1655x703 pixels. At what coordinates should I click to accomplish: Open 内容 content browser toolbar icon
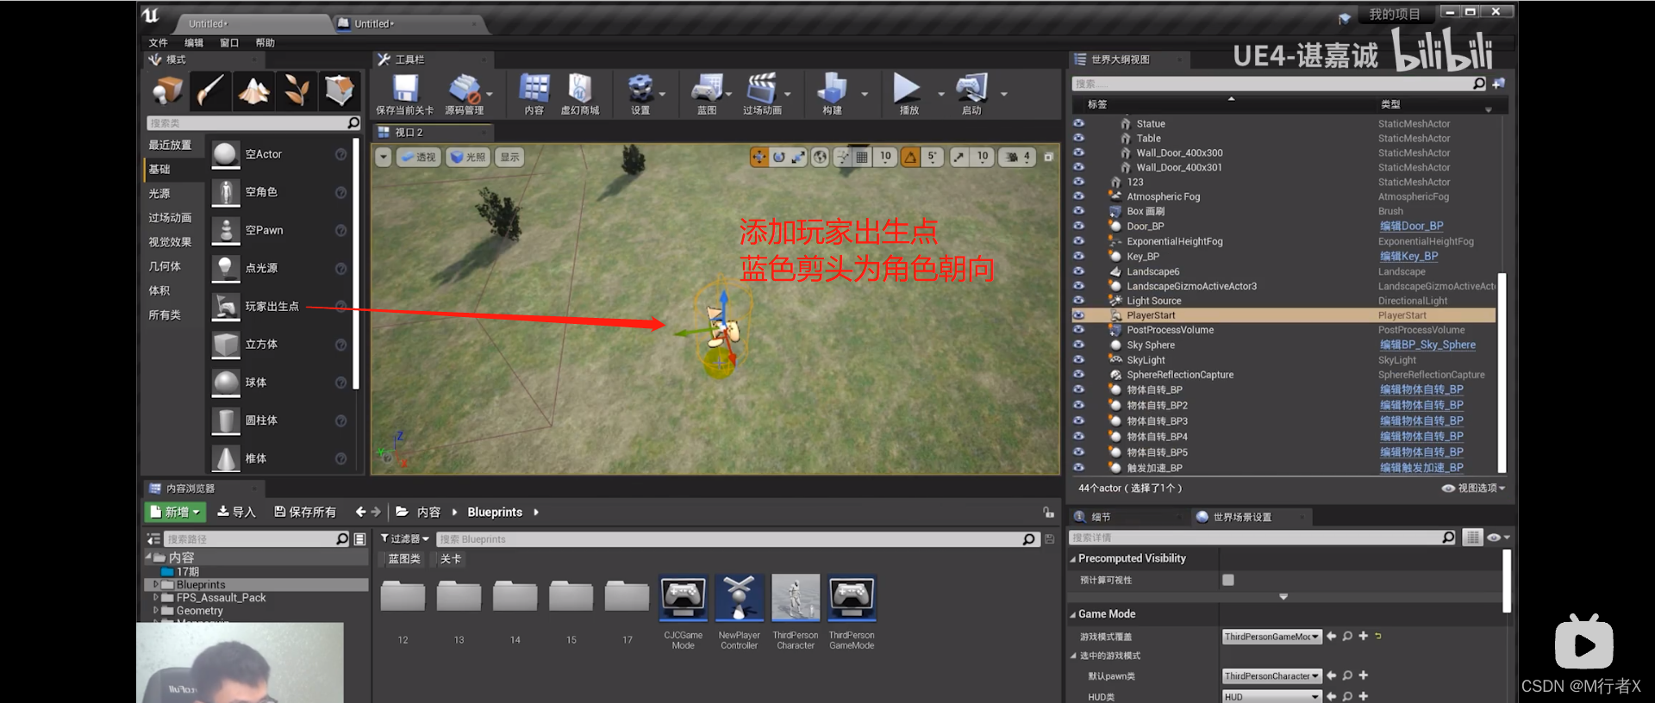pos(534,94)
